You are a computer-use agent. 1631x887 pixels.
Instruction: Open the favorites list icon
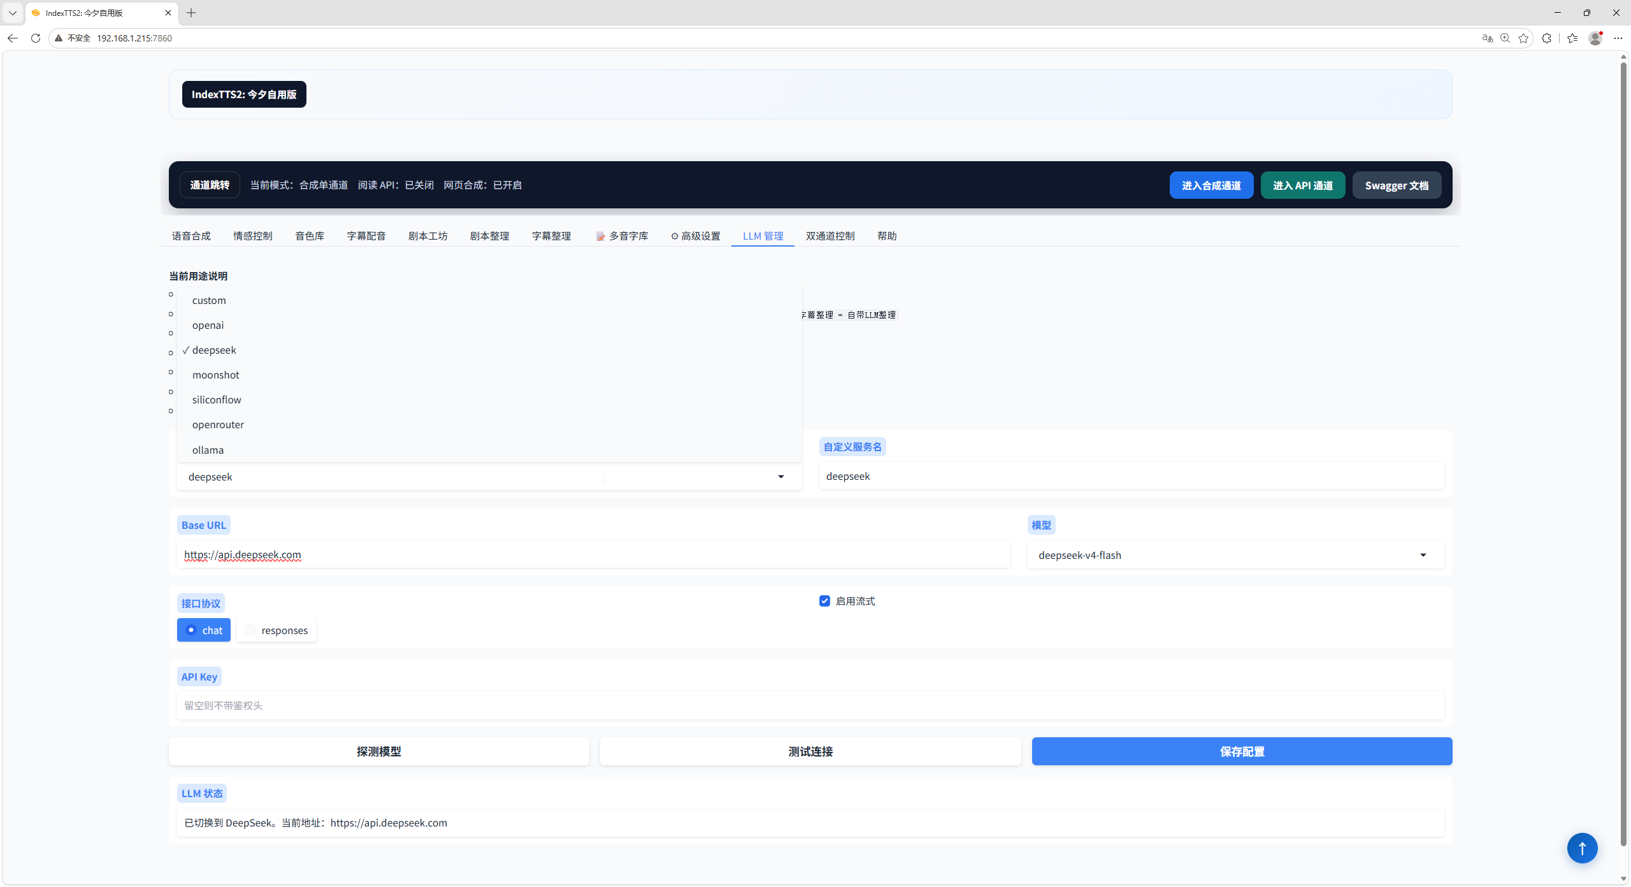coord(1572,38)
